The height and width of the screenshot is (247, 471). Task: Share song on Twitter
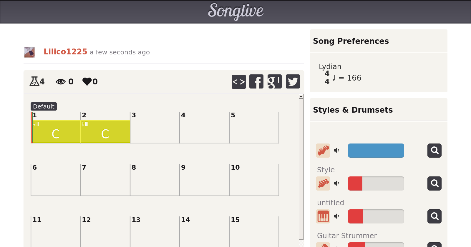coord(293,81)
